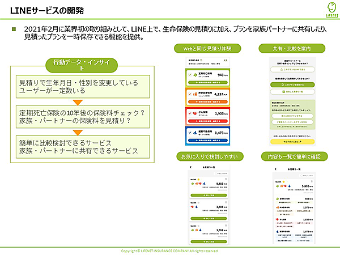Toggle the checkbox on the orange 4,237 yen card
Screen dimensions: 340x255
pos(190,94)
